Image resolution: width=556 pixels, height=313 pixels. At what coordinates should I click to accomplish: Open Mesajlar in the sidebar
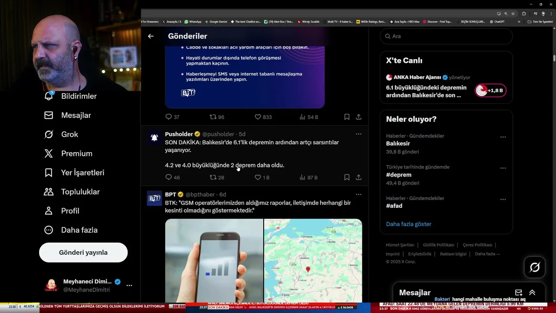coord(67,115)
